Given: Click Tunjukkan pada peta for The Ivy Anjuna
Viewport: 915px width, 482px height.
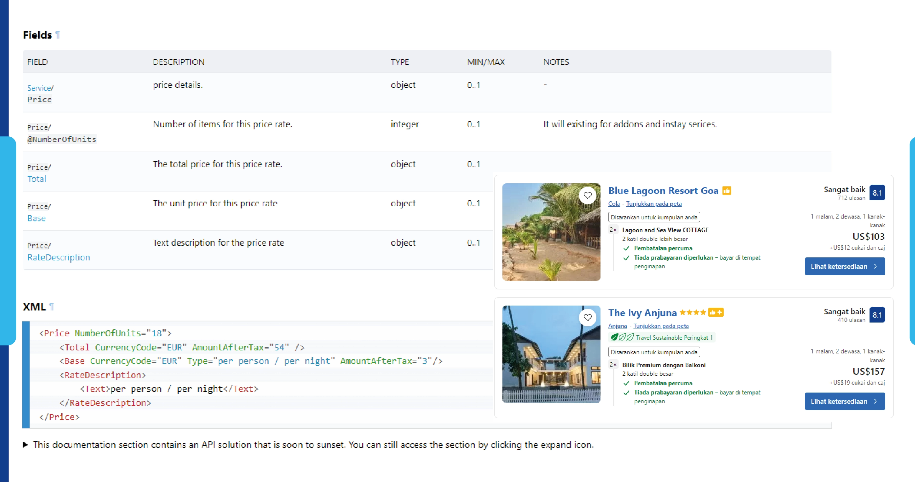Looking at the screenshot, I should click(x=661, y=326).
